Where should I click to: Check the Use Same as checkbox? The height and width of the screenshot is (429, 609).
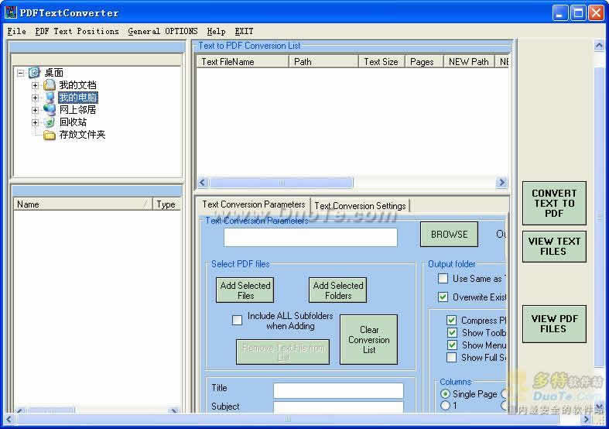443,278
